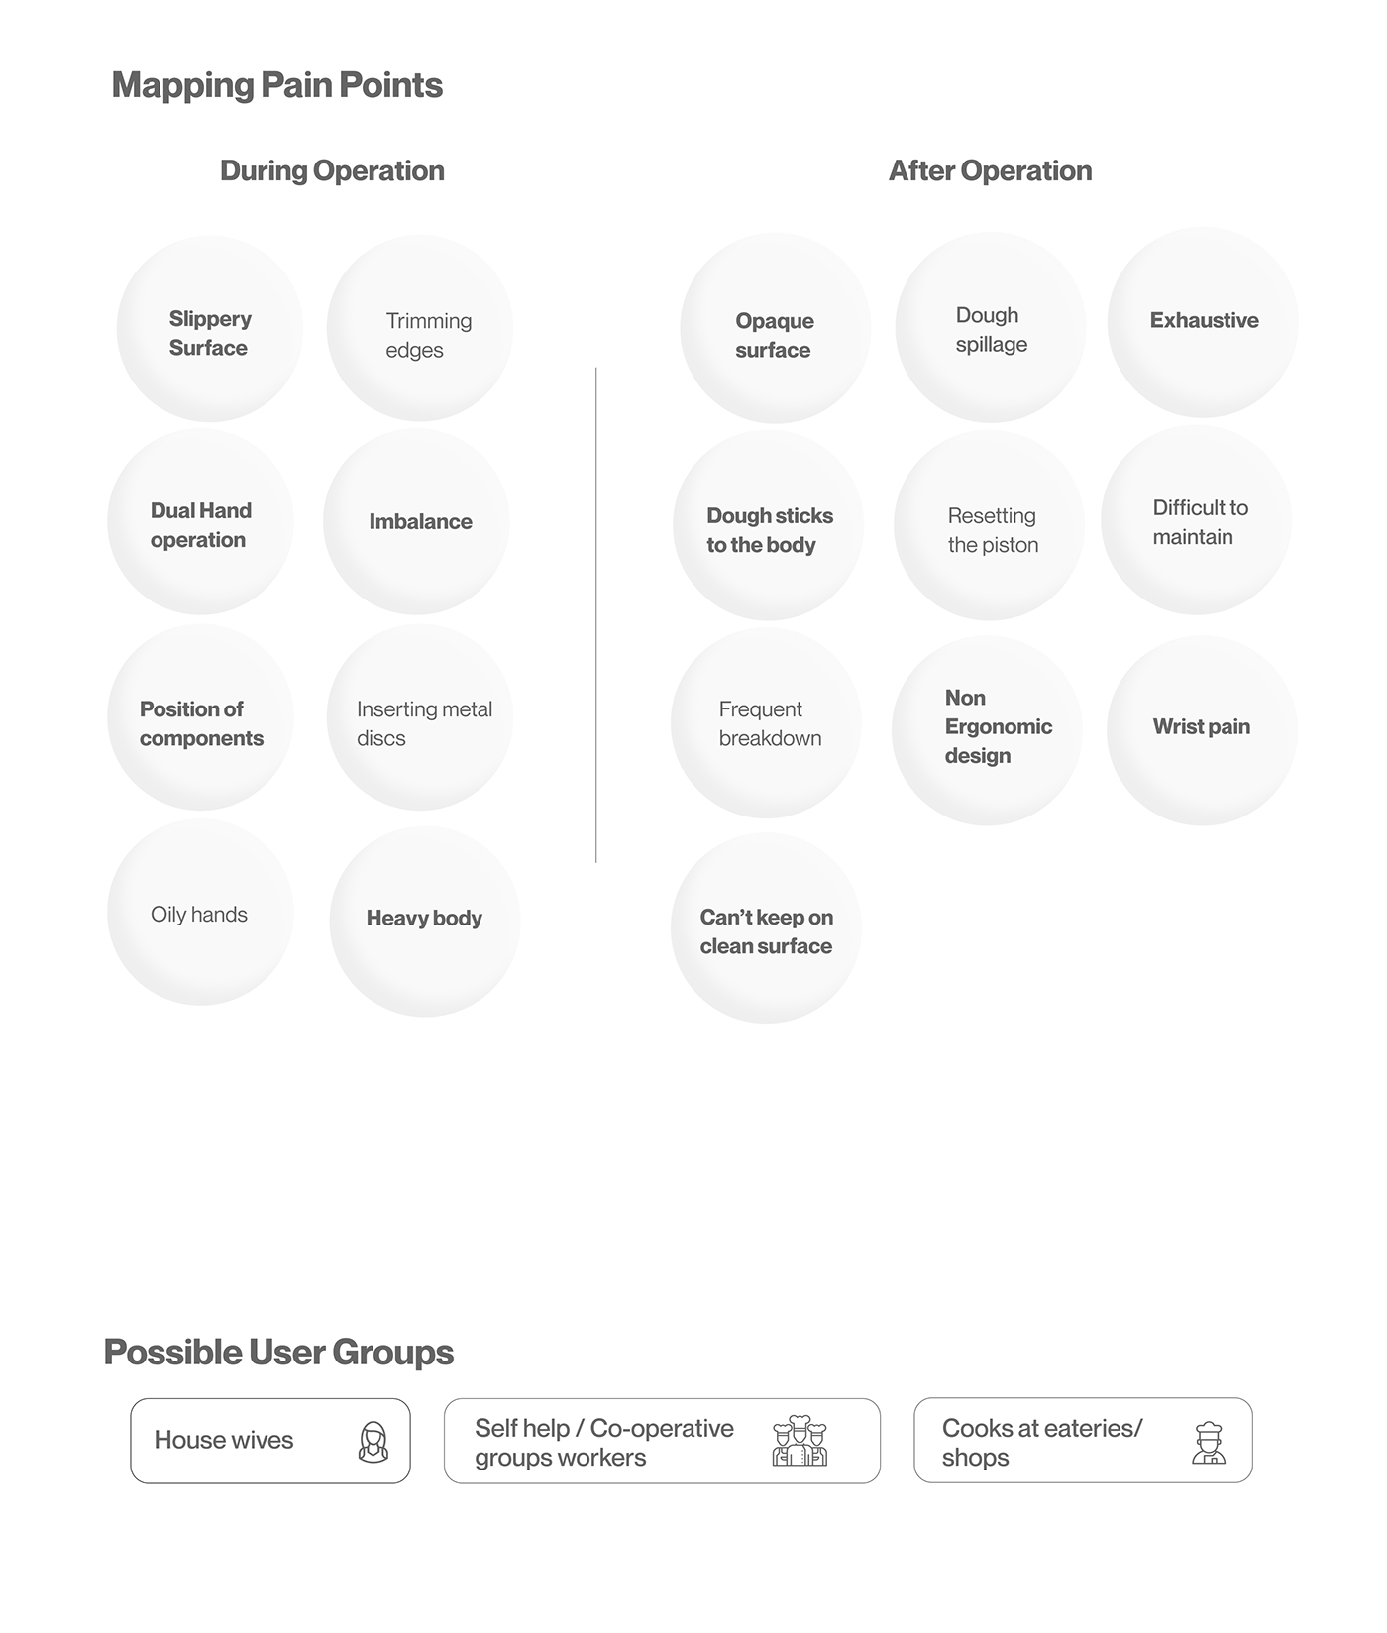
Task: Click the cook chef icon
Action: coord(1208,1443)
